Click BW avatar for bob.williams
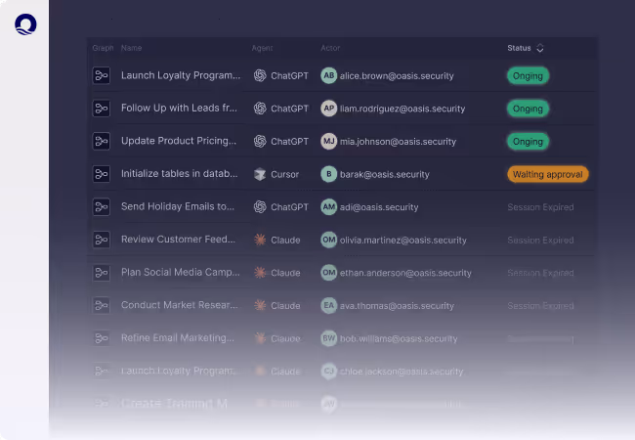 [329, 338]
